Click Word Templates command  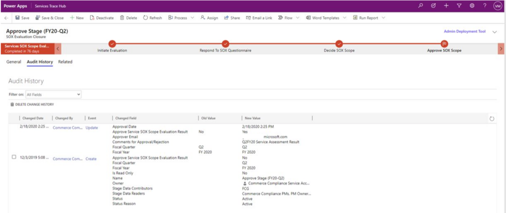(x=323, y=18)
